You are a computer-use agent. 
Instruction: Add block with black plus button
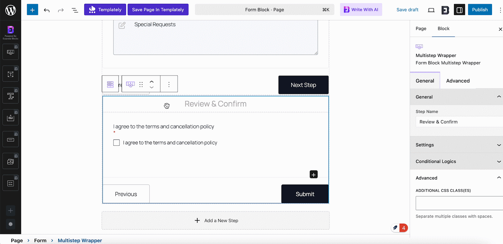(x=314, y=174)
